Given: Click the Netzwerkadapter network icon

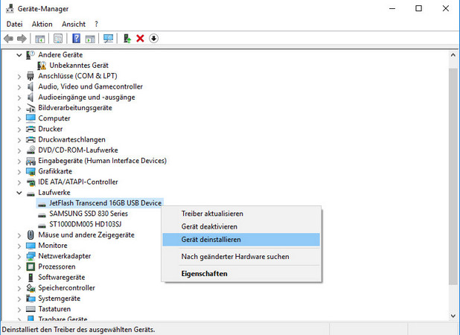Looking at the screenshot, I should (31, 256).
